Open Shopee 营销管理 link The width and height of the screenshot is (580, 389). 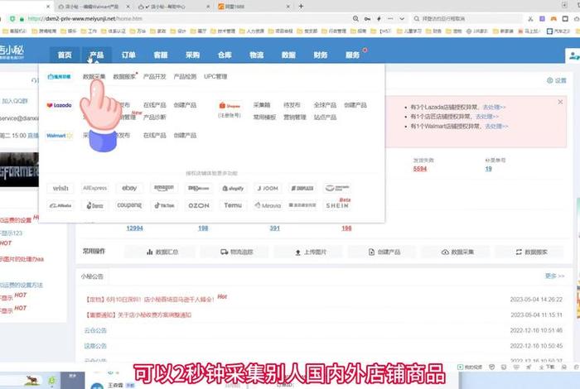point(295,117)
